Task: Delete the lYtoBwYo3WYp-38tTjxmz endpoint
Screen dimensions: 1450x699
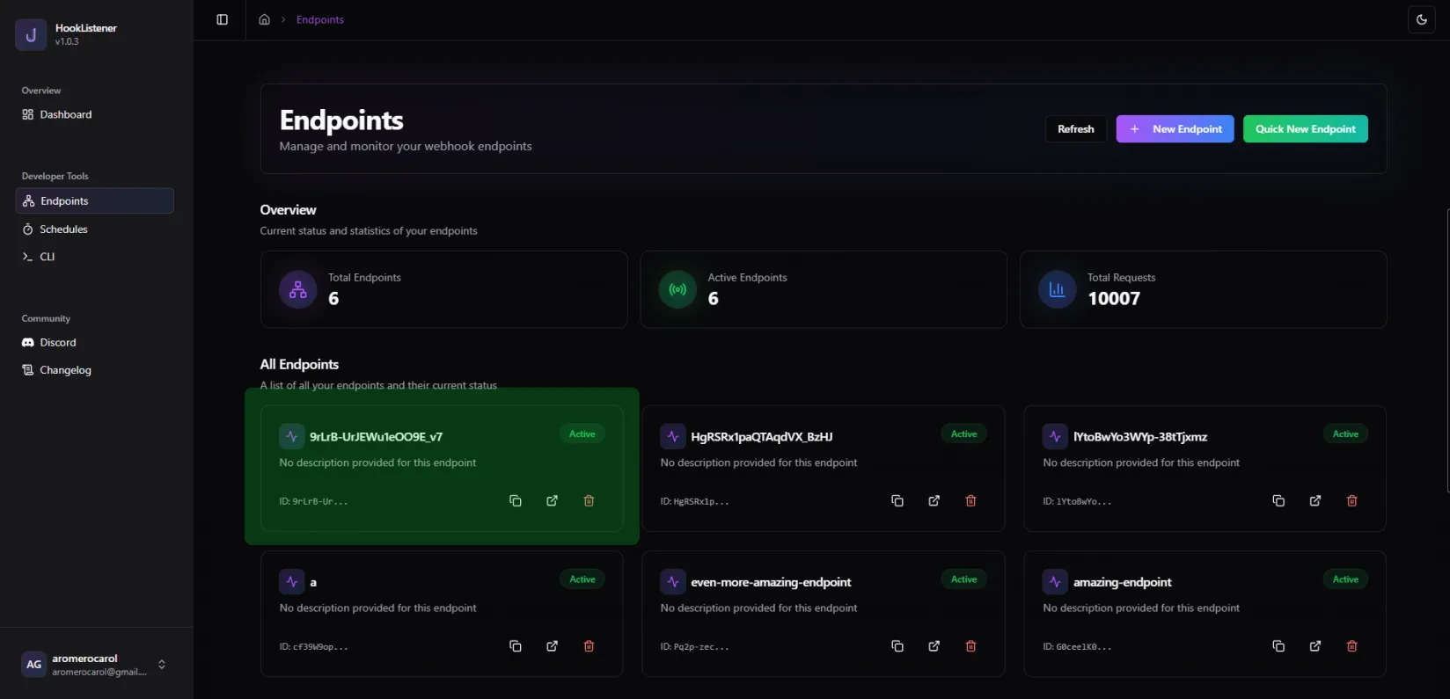Action: (x=1351, y=501)
